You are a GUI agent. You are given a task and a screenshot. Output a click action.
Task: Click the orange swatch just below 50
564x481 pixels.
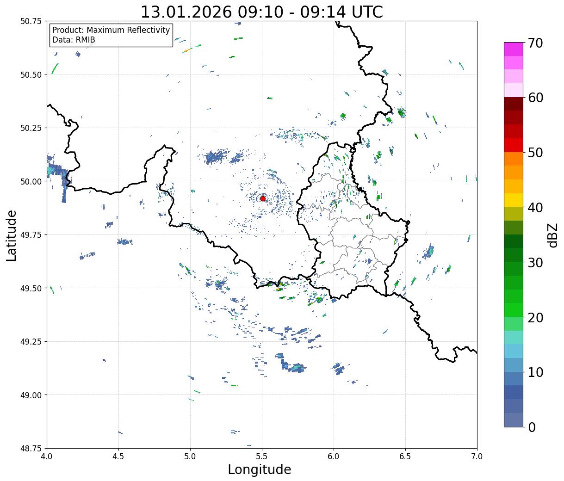tap(513, 159)
